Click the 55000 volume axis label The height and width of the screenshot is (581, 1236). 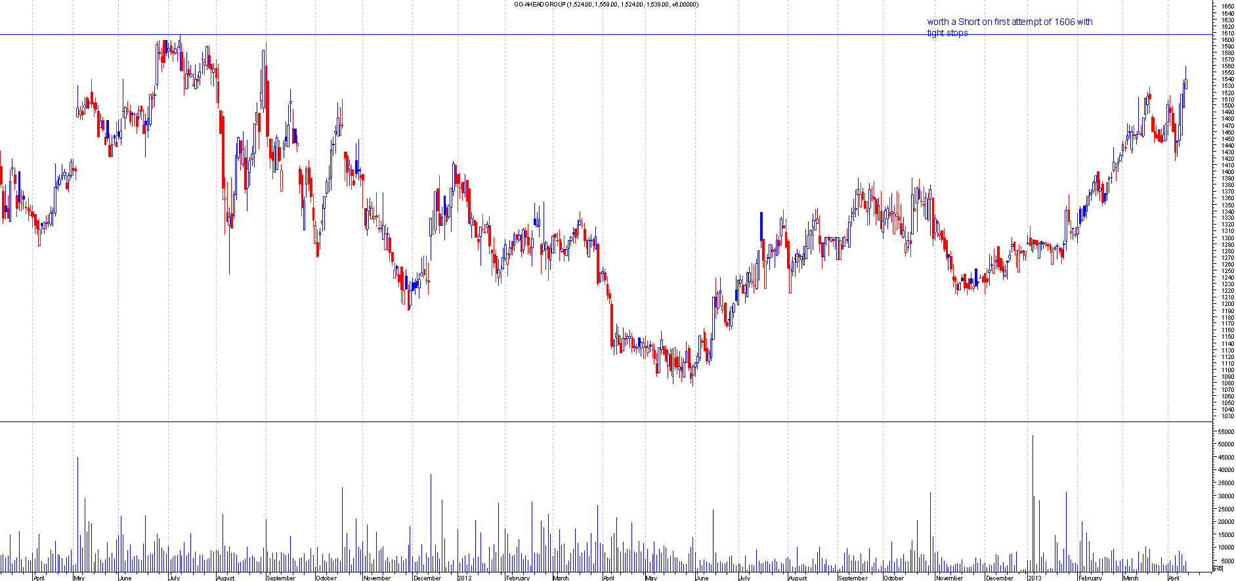(x=1225, y=432)
